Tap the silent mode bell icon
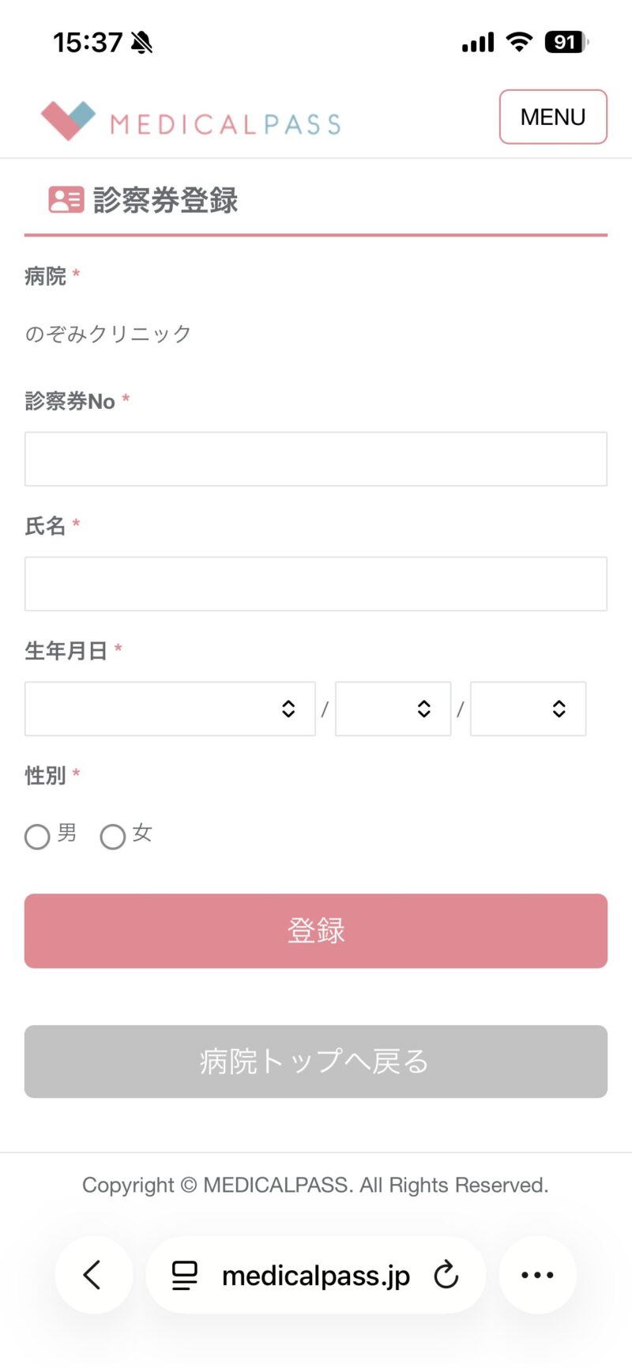 (x=142, y=43)
